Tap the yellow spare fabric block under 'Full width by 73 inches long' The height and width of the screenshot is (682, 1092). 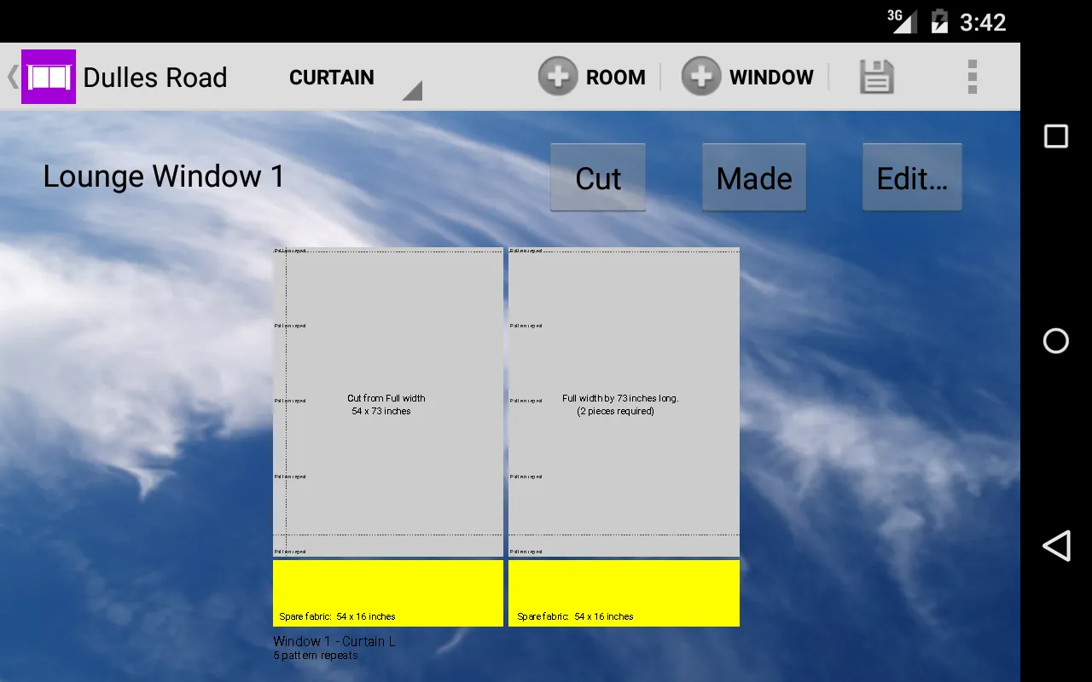coord(624,593)
